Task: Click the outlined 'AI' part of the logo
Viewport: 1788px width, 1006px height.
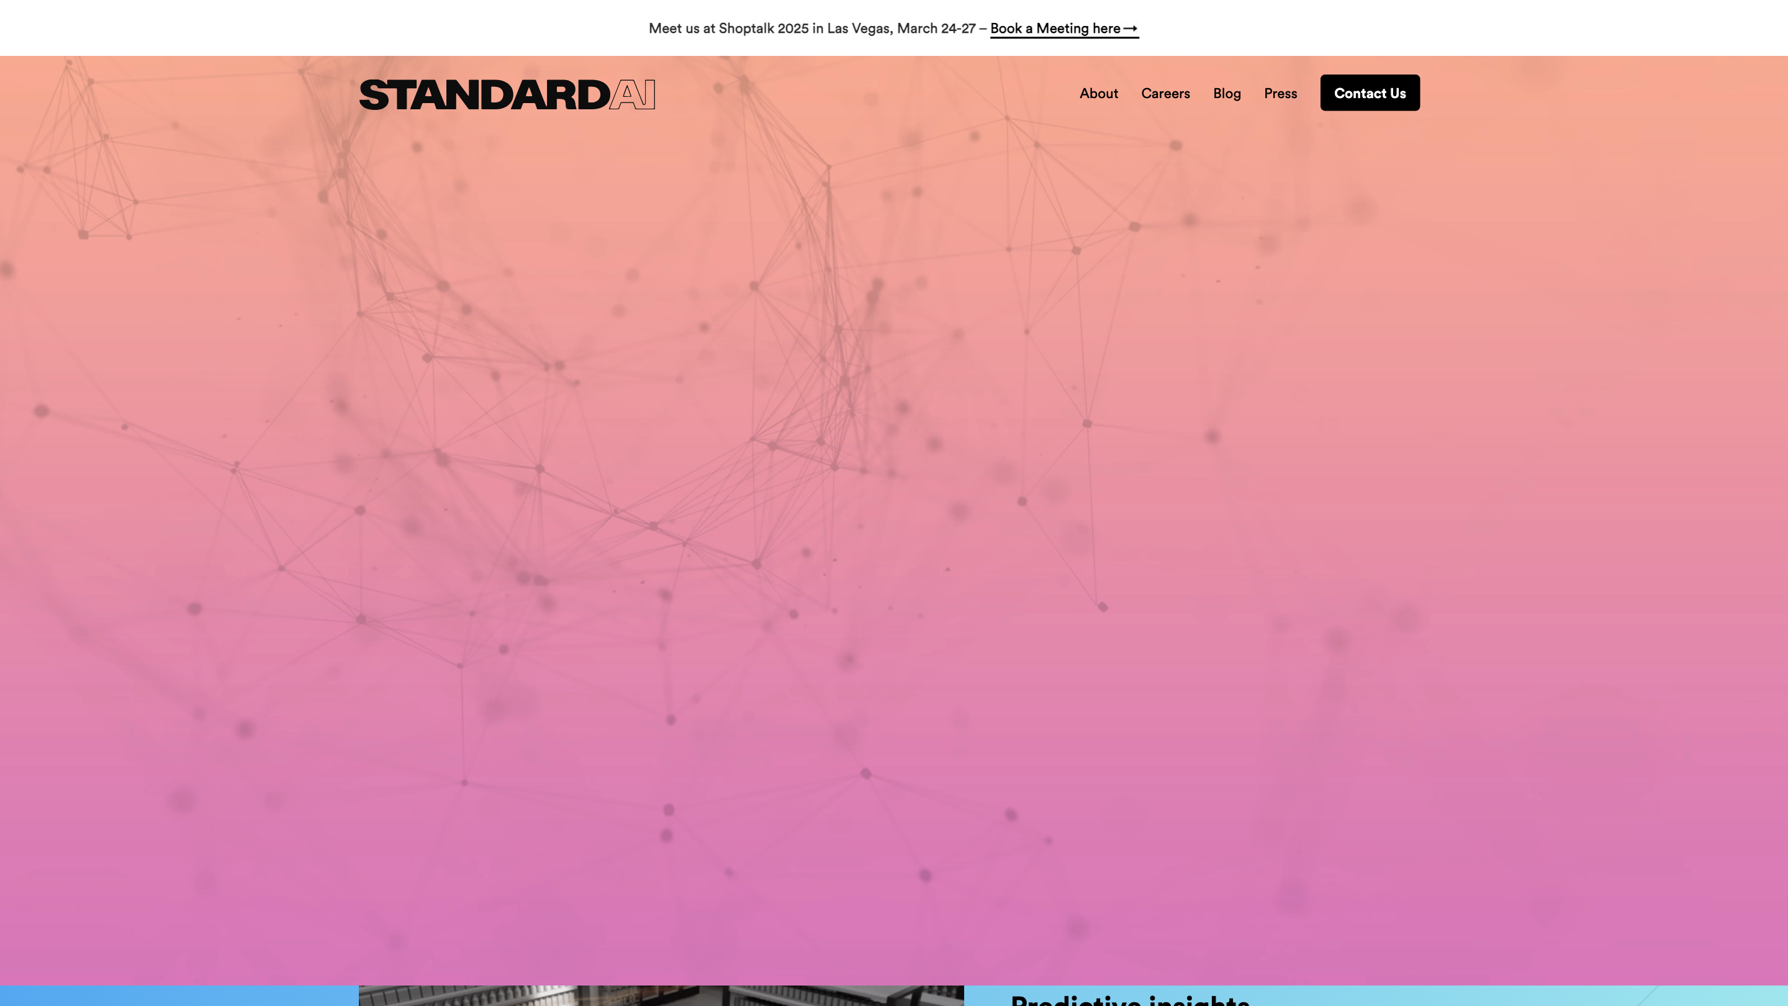Action: 633,94
